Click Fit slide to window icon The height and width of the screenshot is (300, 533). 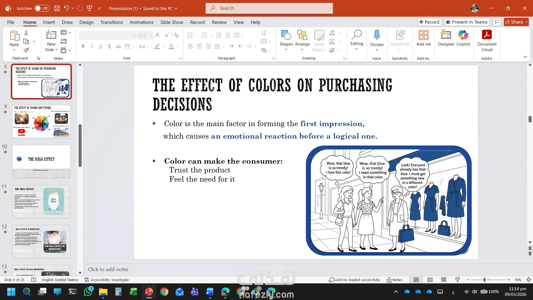pyautogui.click(x=529, y=280)
